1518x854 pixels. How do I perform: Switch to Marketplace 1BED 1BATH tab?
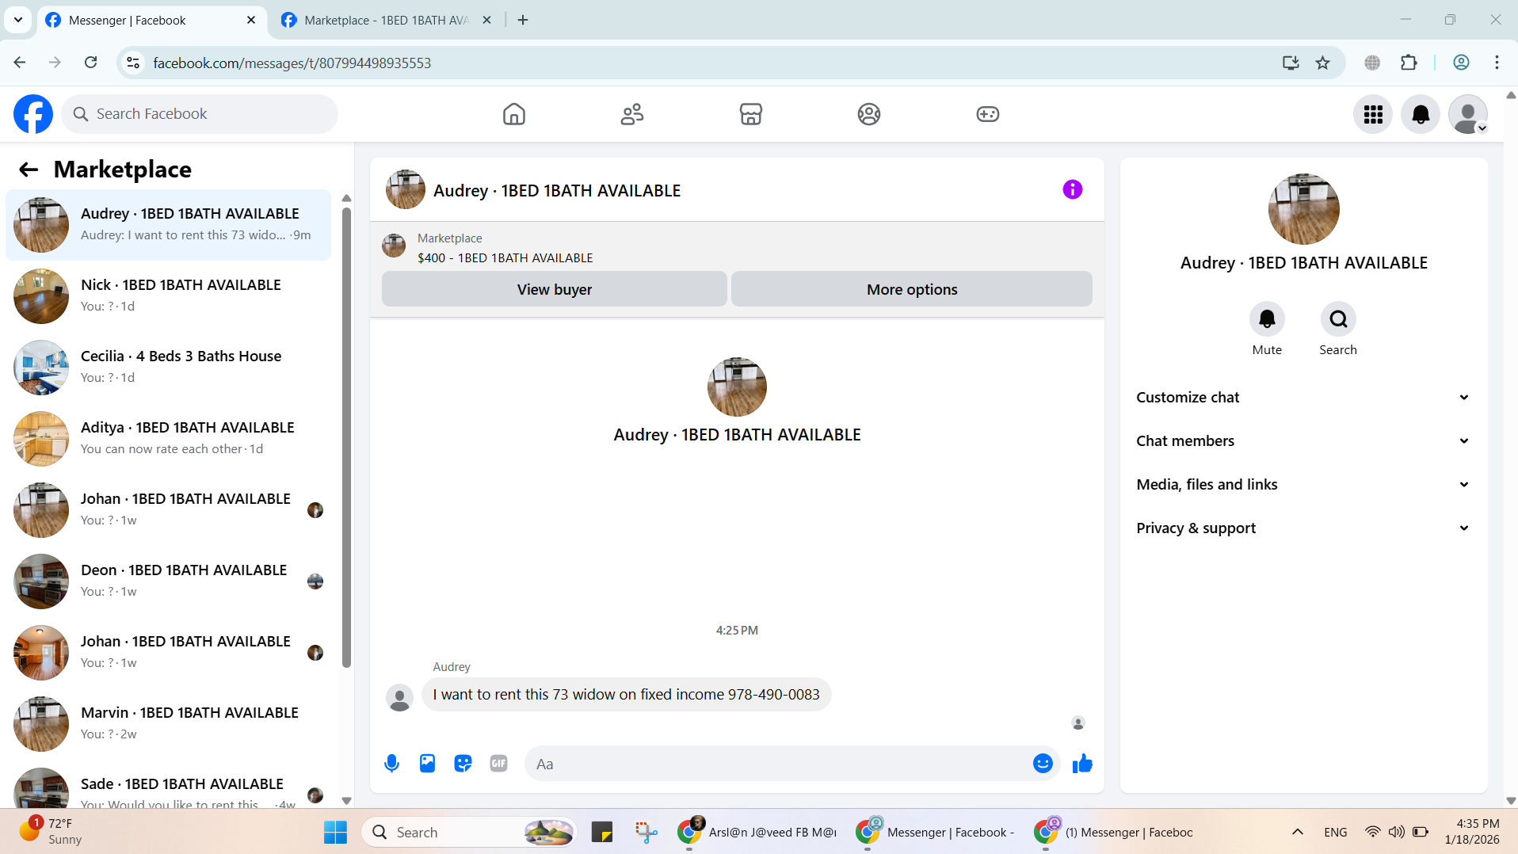pyautogui.click(x=386, y=21)
